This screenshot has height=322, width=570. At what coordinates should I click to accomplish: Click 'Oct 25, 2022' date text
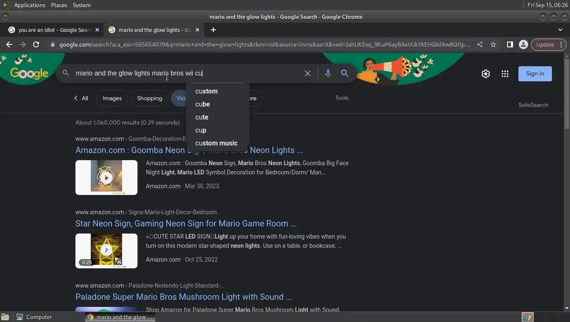[x=202, y=260]
